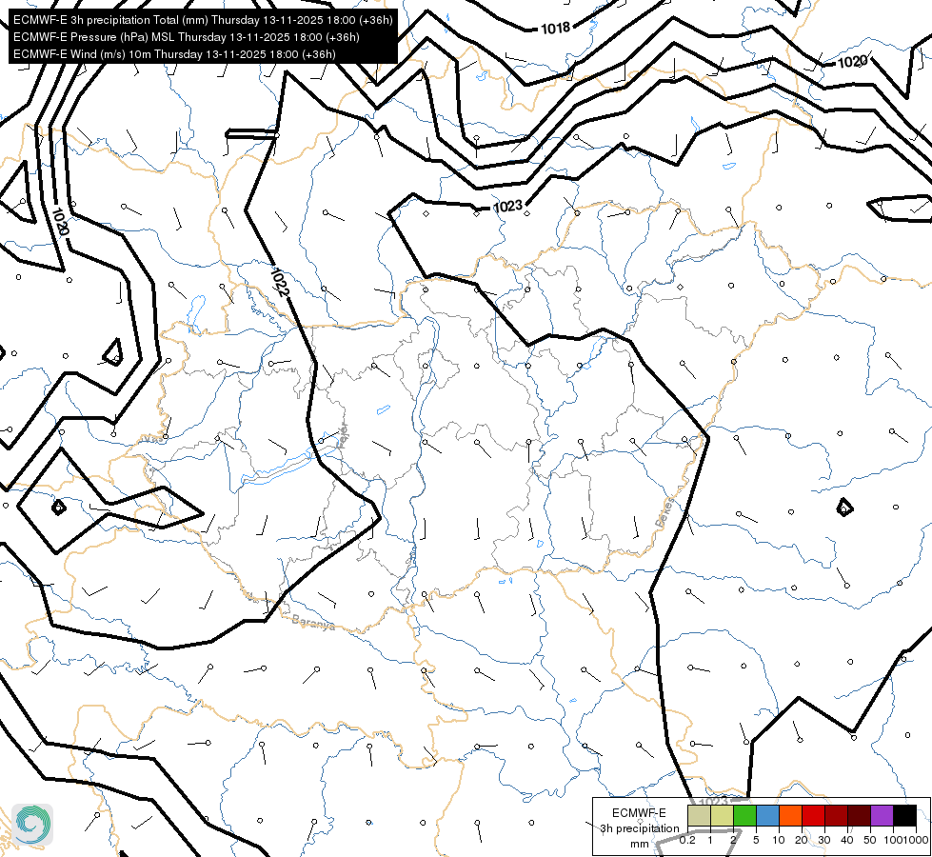This screenshot has height=857, width=932.
Task: Click the 10 legend scale value
Action: tap(779, 840)
